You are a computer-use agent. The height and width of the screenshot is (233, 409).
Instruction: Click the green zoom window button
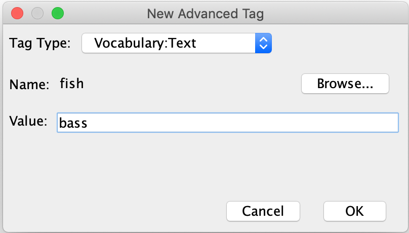coord(58,13)
